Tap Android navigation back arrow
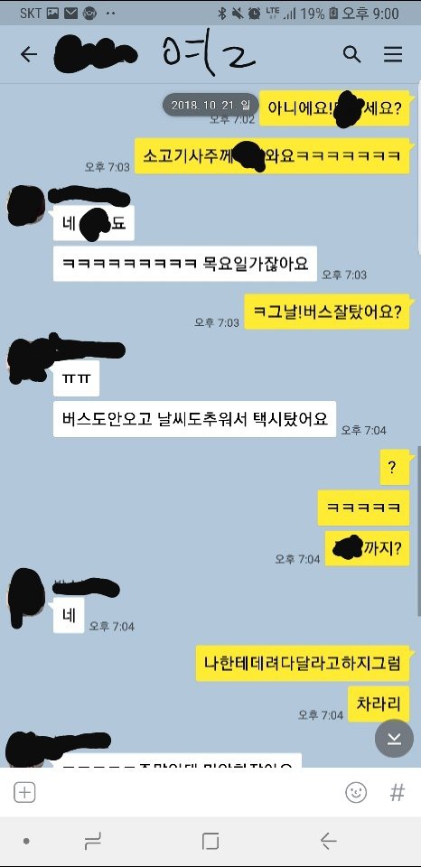The height and width of the screenshot is (867, 421). (x=328, y=842)
